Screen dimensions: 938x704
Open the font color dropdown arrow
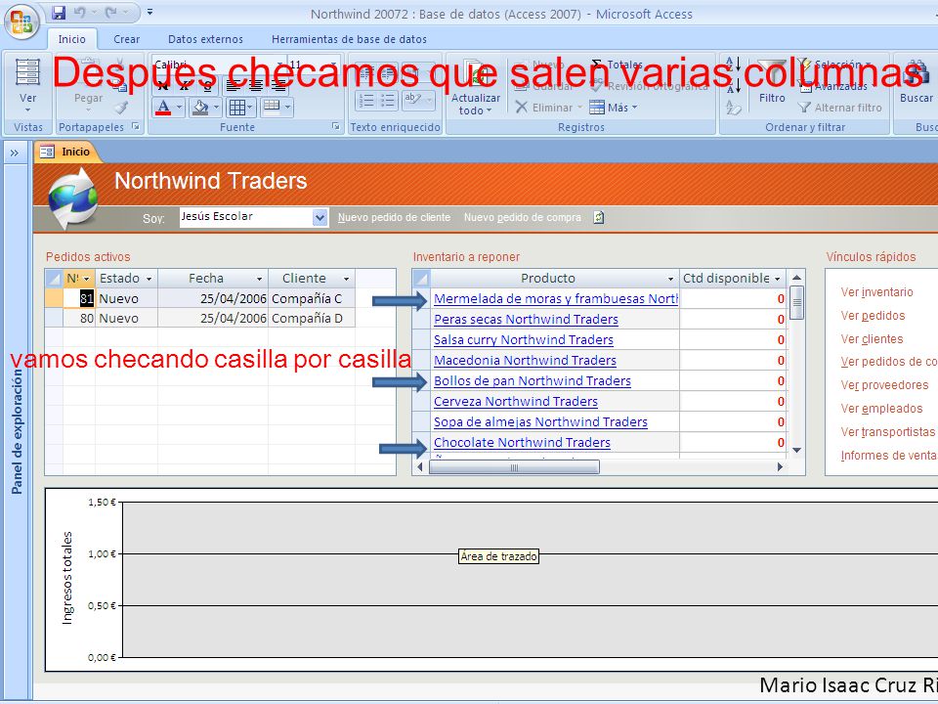(179, 108)
